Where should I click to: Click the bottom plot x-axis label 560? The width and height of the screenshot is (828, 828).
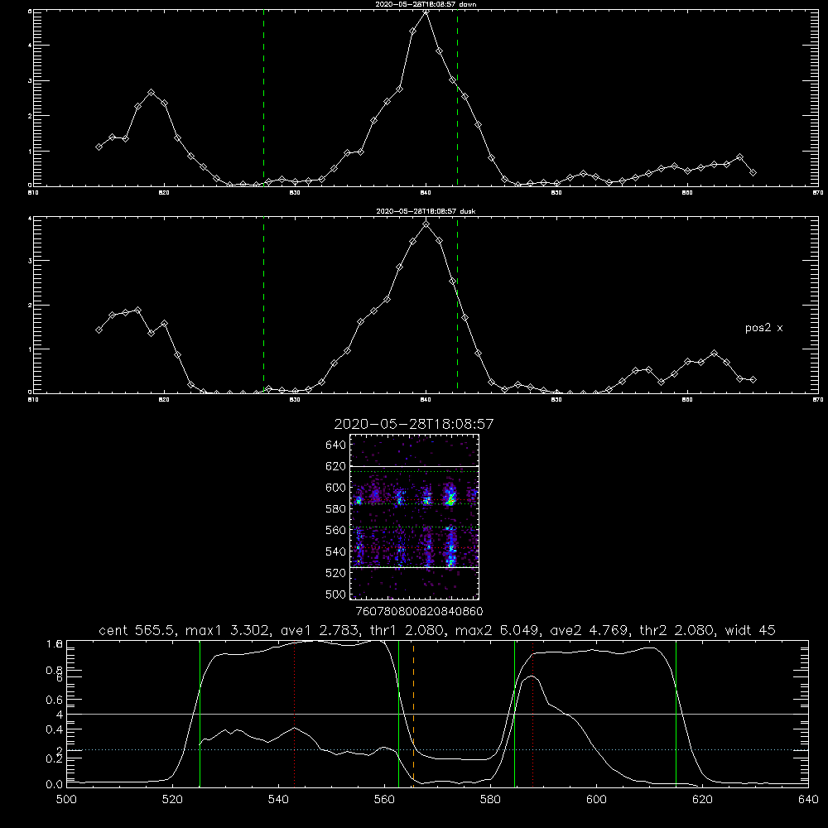[384, 800]
